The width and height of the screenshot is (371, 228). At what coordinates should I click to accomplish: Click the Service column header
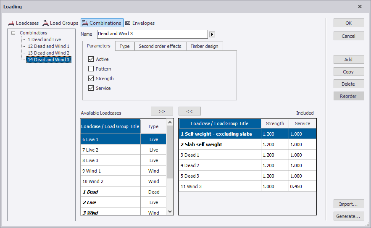click(303, 123)
